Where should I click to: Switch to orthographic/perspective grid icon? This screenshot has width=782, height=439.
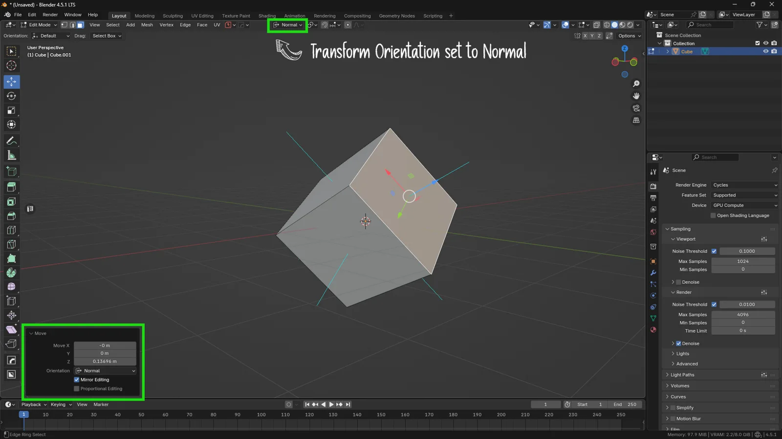(636, 120)
